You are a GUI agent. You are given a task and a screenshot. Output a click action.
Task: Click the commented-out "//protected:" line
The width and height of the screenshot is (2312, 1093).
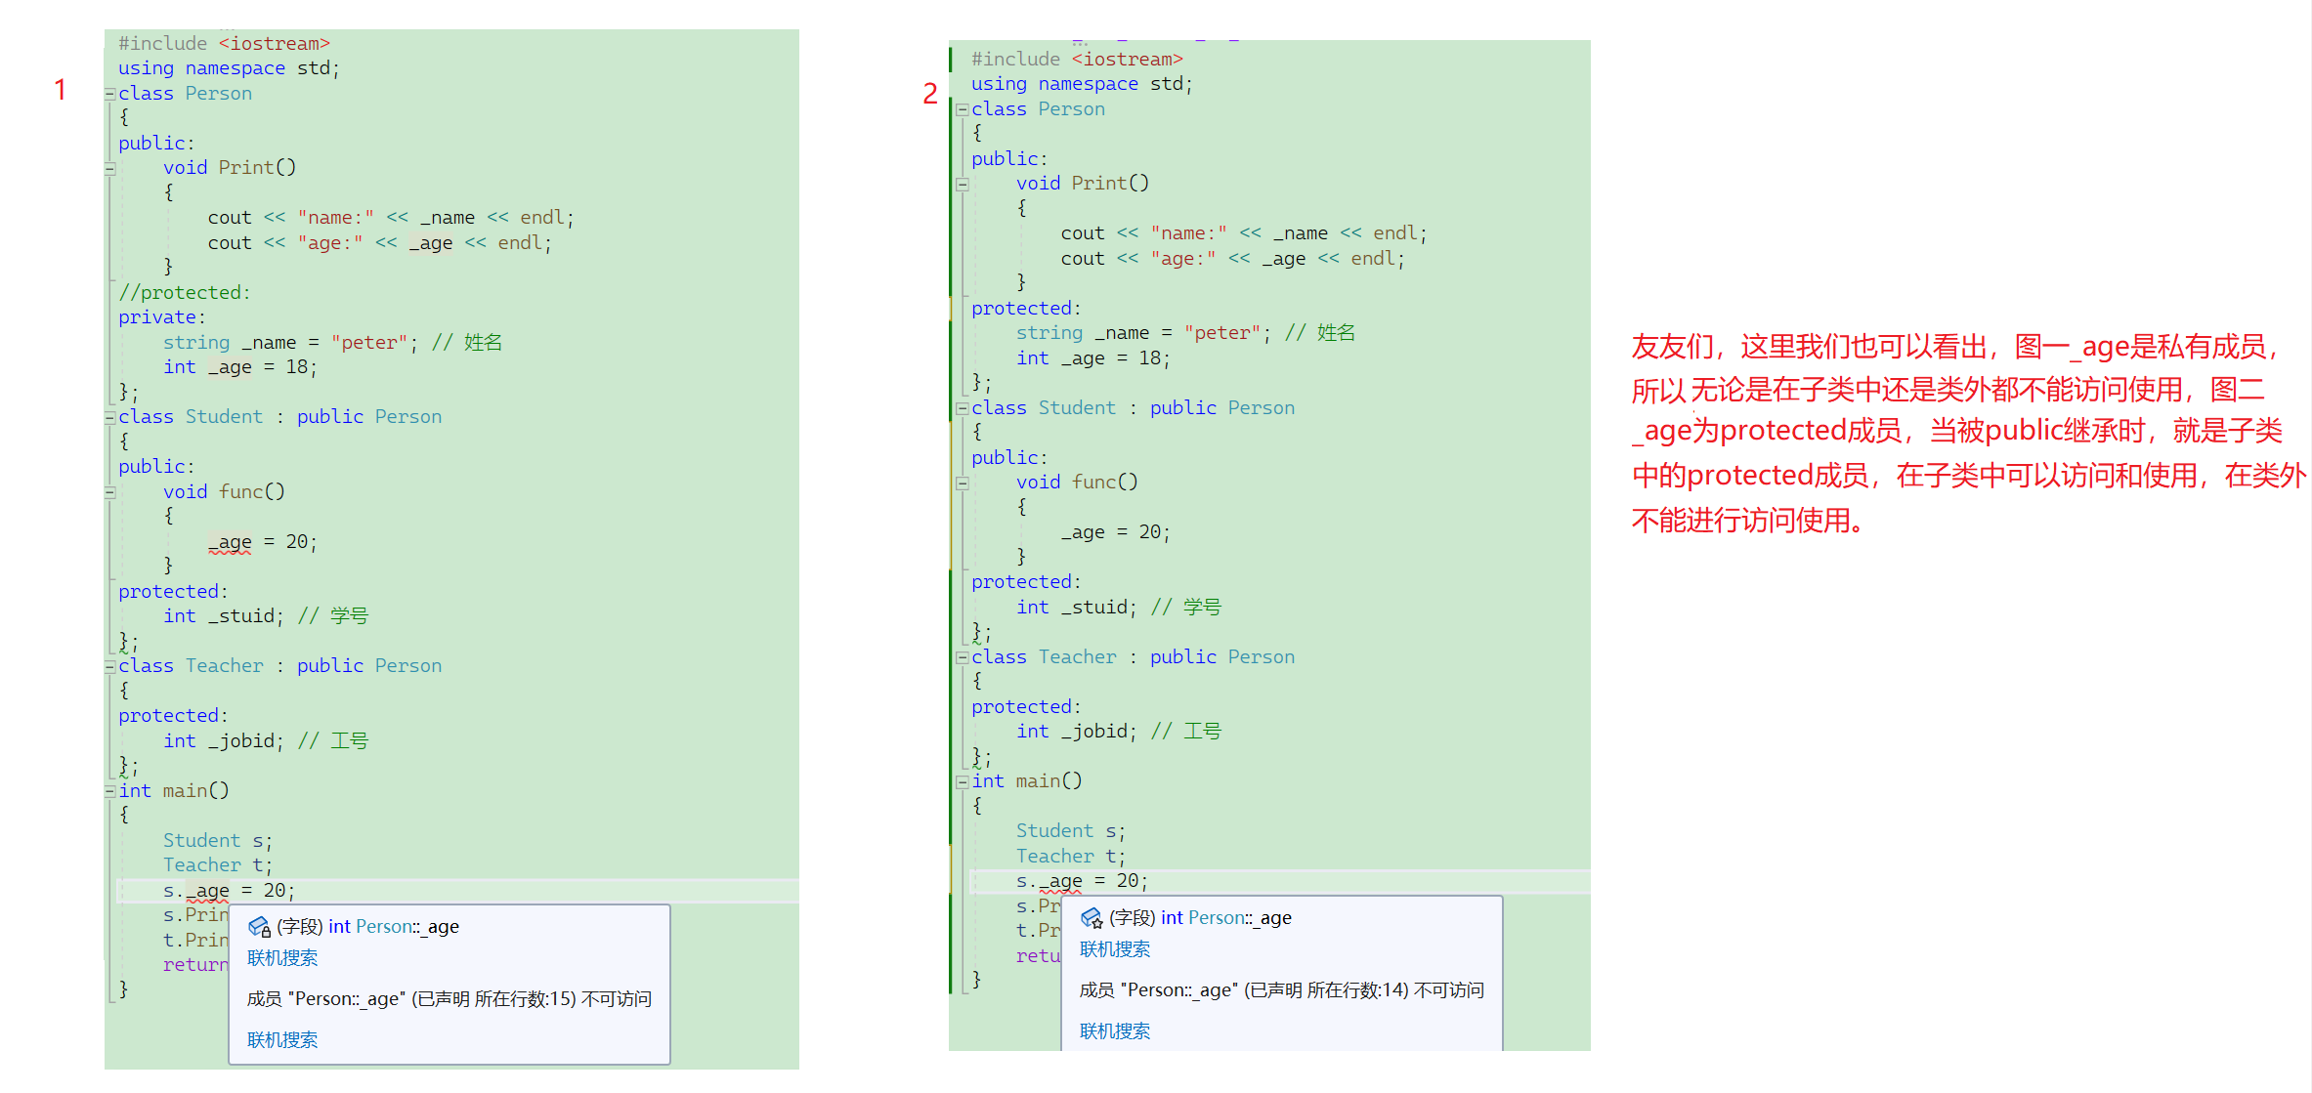185,292
